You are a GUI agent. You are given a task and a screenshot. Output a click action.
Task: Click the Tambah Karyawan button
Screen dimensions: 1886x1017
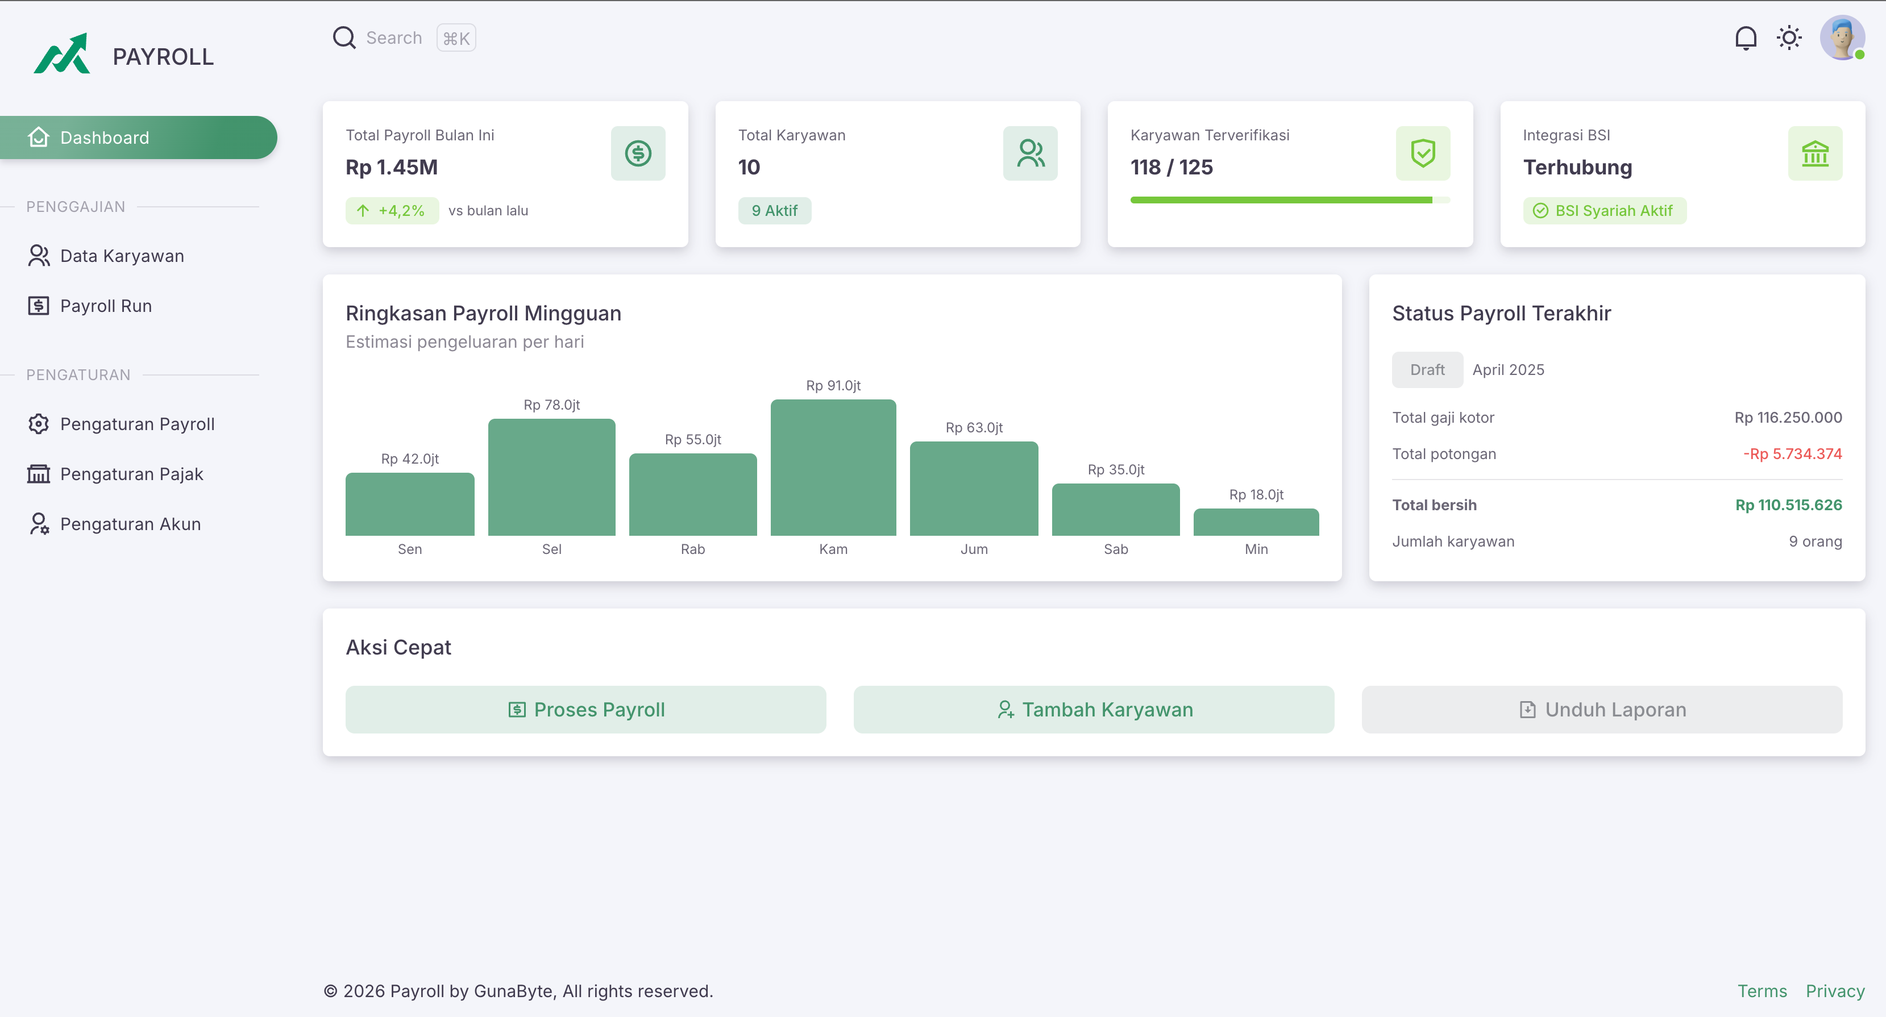tap(1094, 710)
